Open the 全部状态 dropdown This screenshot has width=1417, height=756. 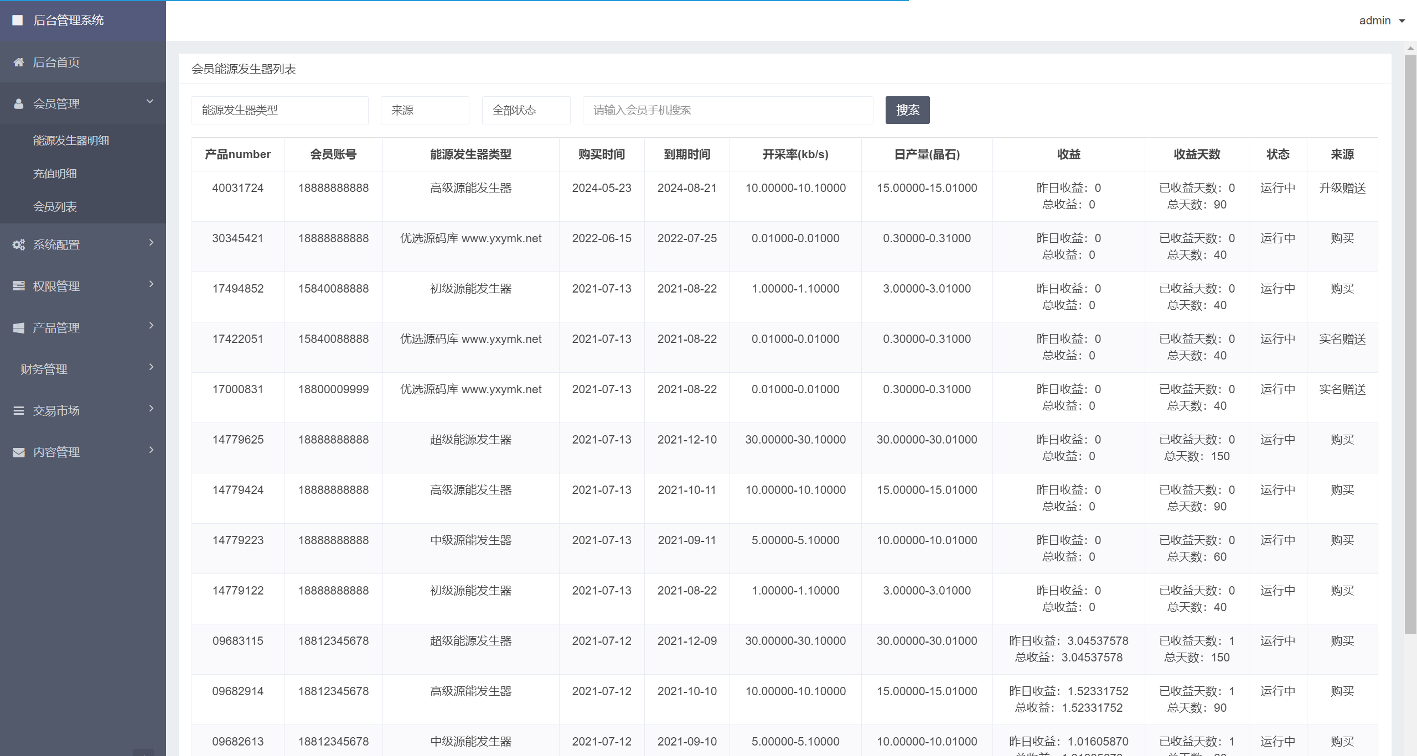click(x=526, y=110)
